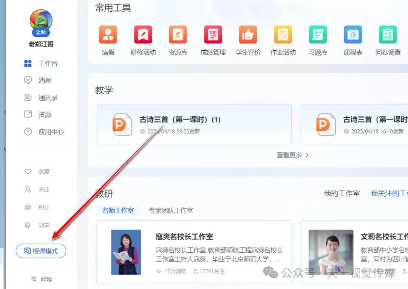Open the 问卷调查 survey tool
This screenshot has width=408, height=289.
[x=387, y=40]
